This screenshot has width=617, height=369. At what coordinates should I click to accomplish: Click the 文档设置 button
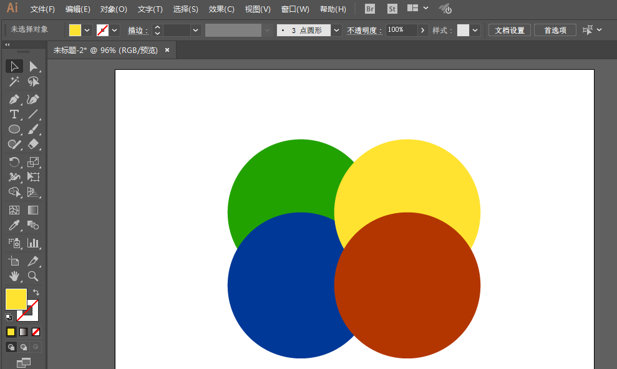click(510, 31)
